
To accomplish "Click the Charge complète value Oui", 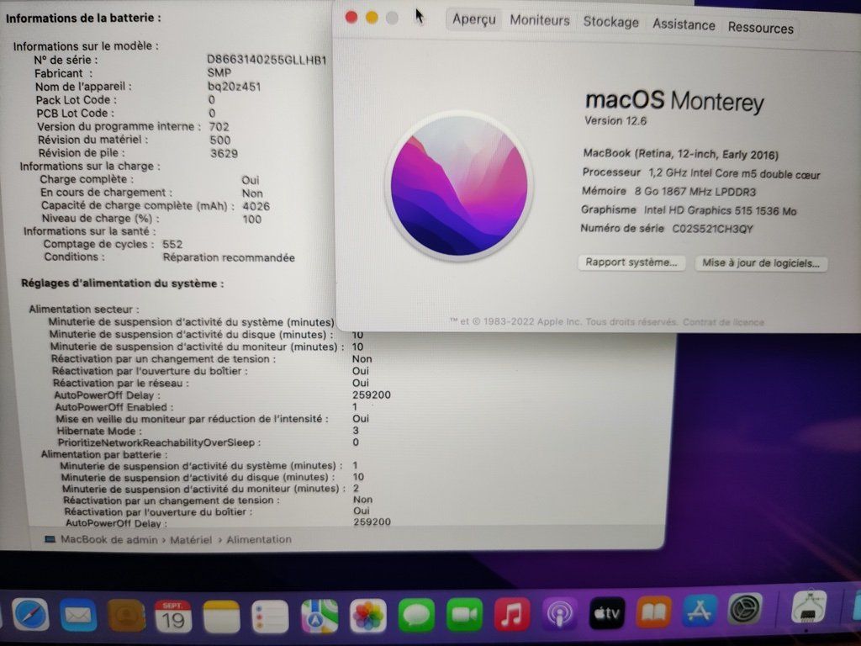I will [x=251, y=180].
